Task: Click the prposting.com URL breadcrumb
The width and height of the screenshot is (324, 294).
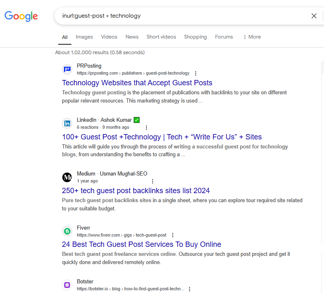Action: coord(133,73)
